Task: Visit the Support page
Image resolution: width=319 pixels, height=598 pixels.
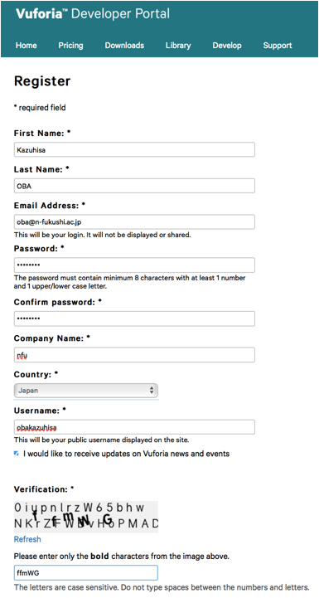Action: pos(278,46)
